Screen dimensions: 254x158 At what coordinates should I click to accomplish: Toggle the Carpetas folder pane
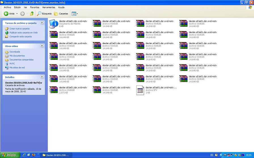click(x=61, y=14)
